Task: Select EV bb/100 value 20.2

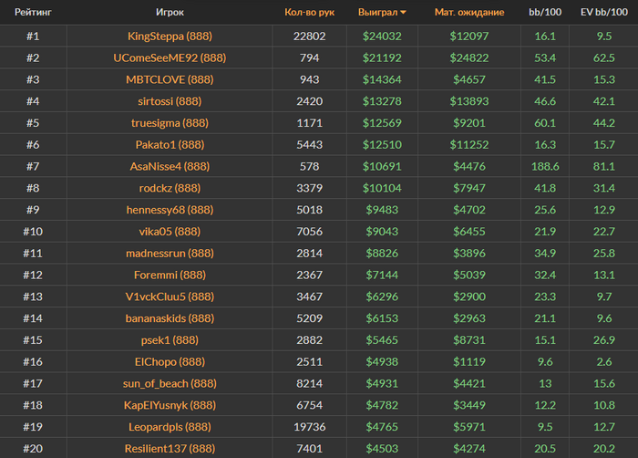Action: pos(603,449)
